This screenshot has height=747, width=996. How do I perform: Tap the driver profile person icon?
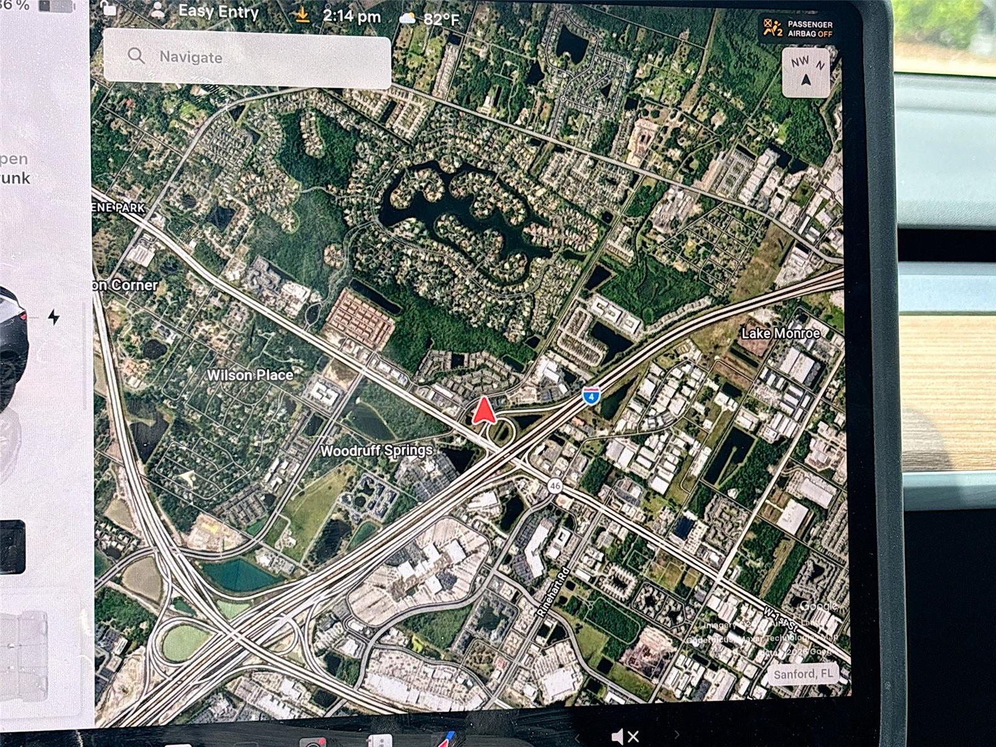click(158, 9)
